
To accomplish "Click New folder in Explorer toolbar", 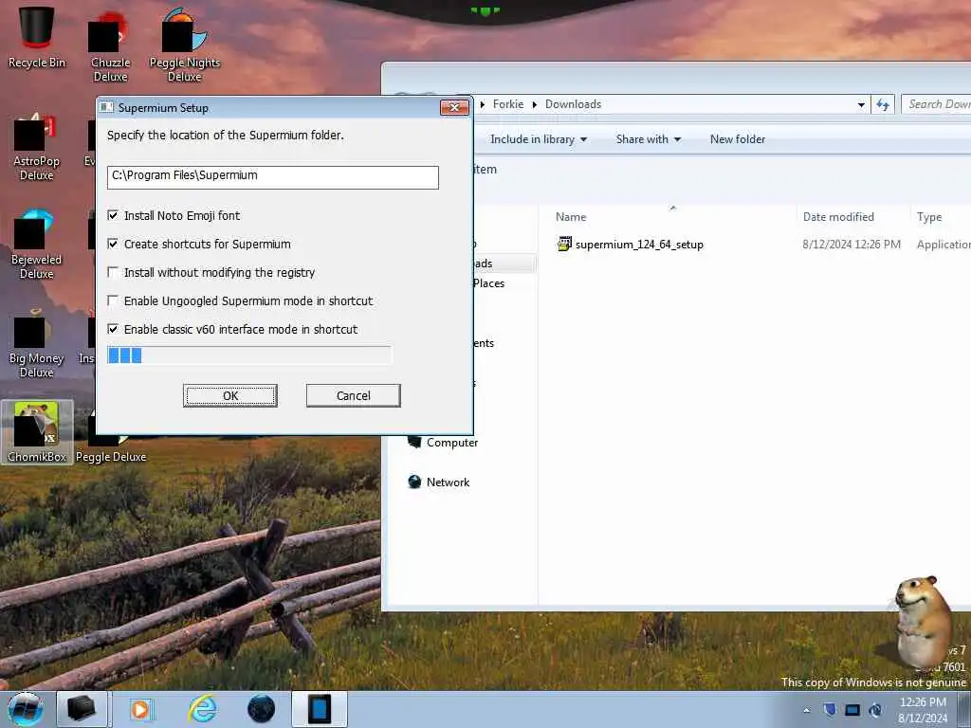I will tap(737, 139).
